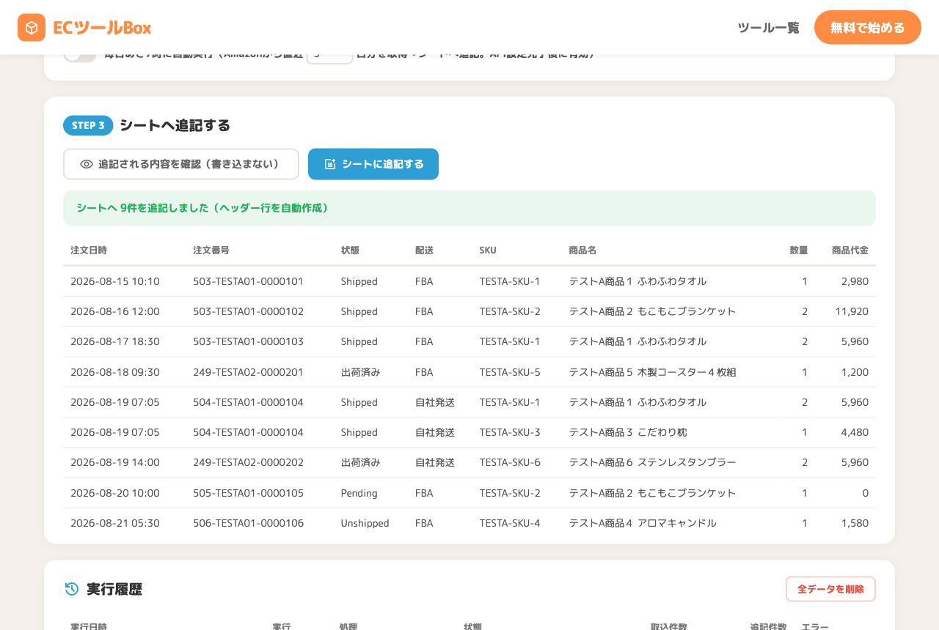
Task: Click the history clock icon beside 実行履歴
Action: (x=72, y=589)
